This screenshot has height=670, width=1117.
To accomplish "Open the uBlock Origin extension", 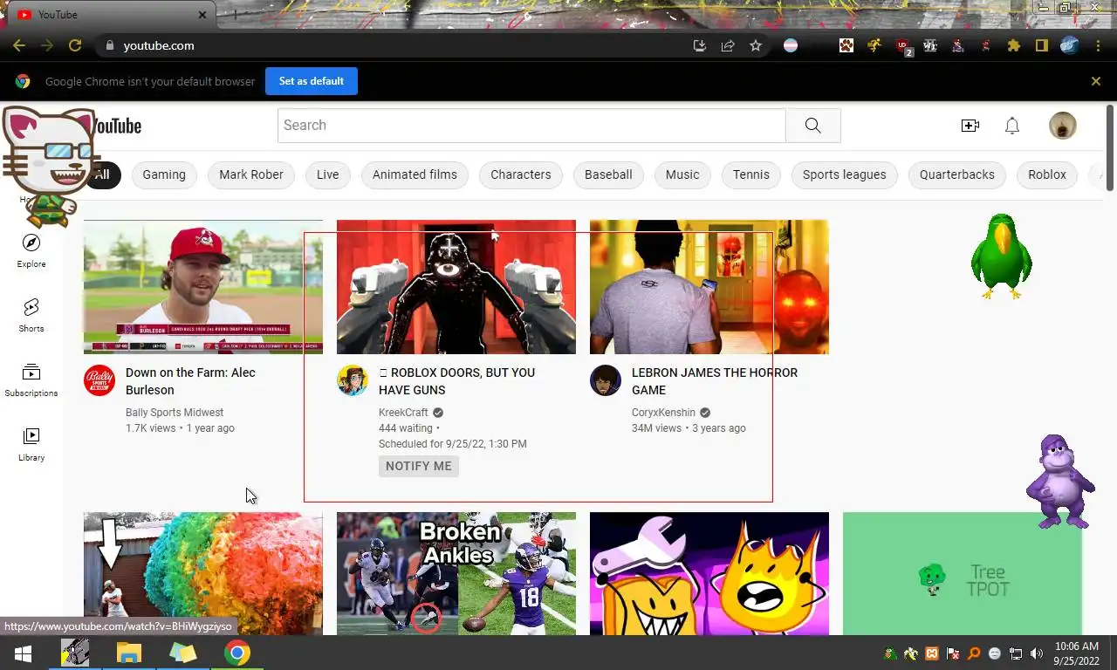I will tap(904, 46).
